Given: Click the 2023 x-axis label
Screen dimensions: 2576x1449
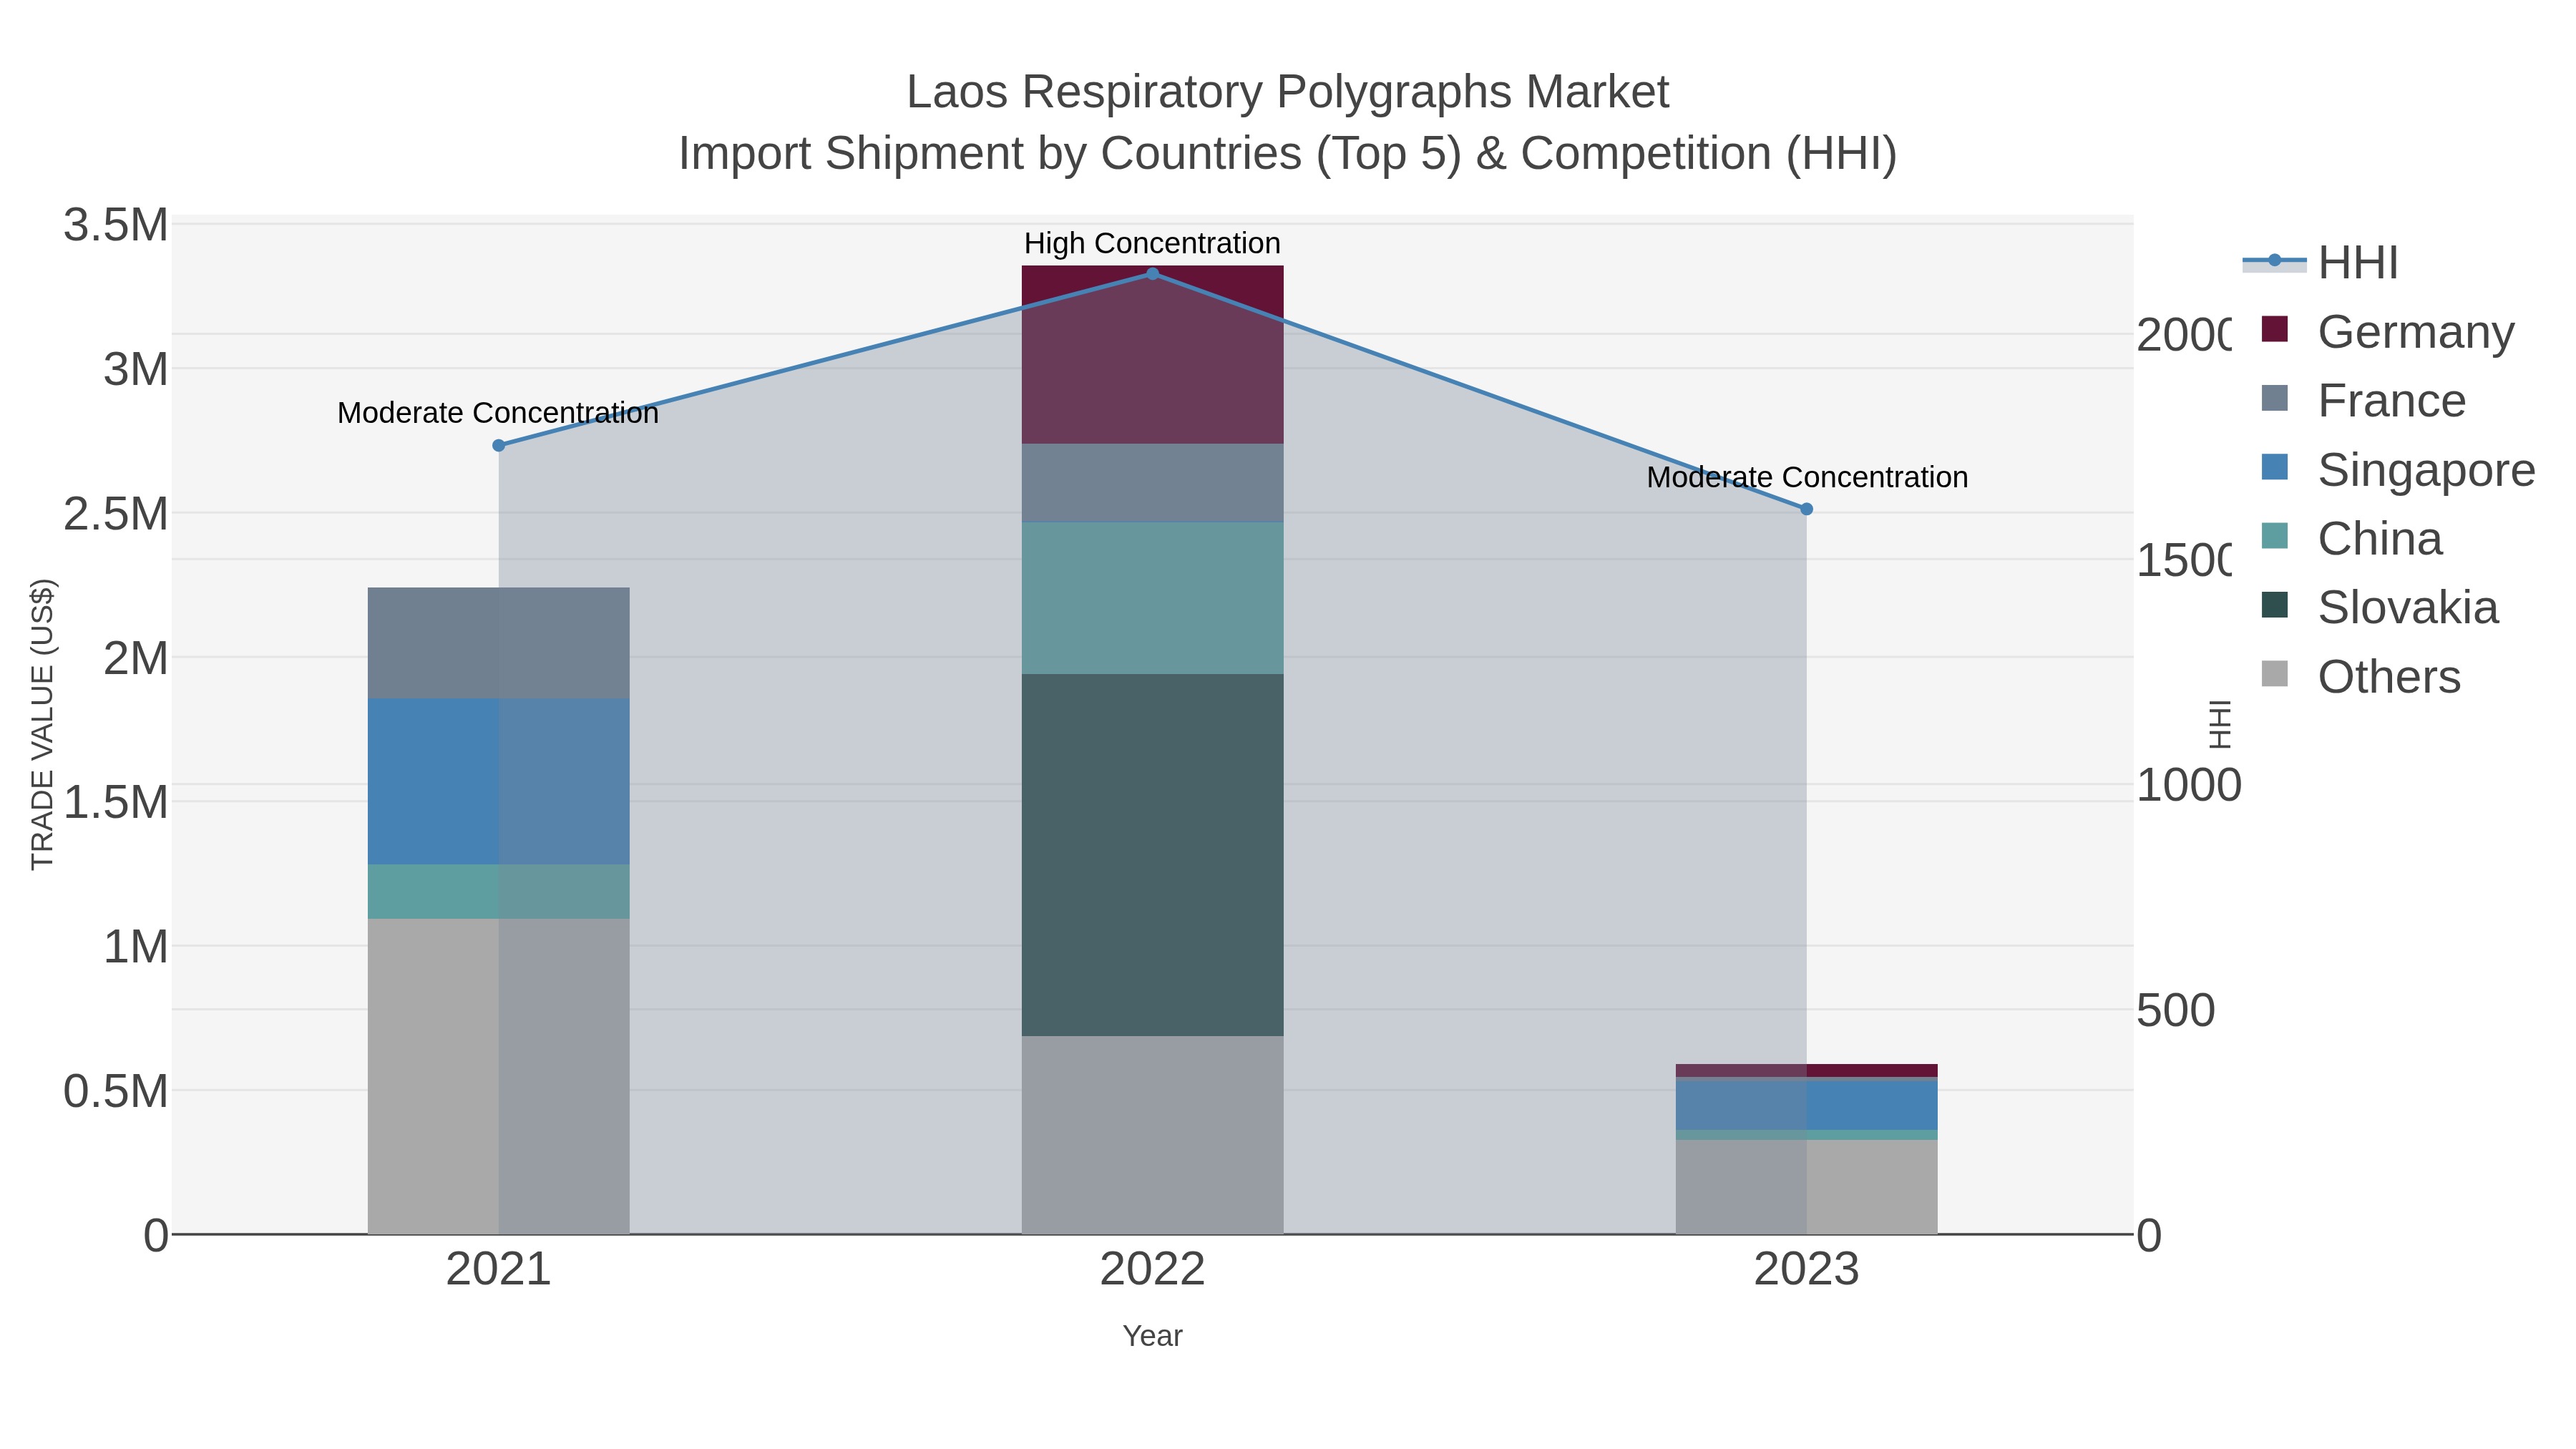Looking at the screenshot, I should [1806, 1270].
